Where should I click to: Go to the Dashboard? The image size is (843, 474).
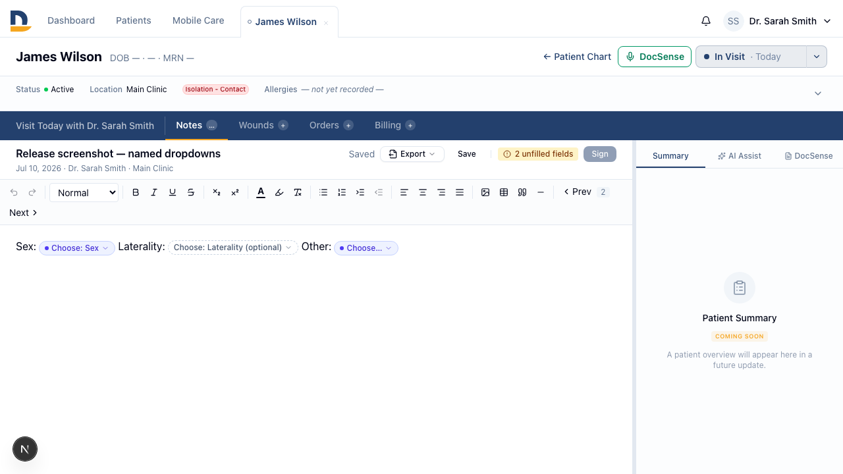click(71, 20)
